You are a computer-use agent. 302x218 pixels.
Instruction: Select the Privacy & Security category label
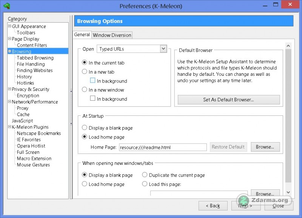pyautogui.click(x=31, y=89)
